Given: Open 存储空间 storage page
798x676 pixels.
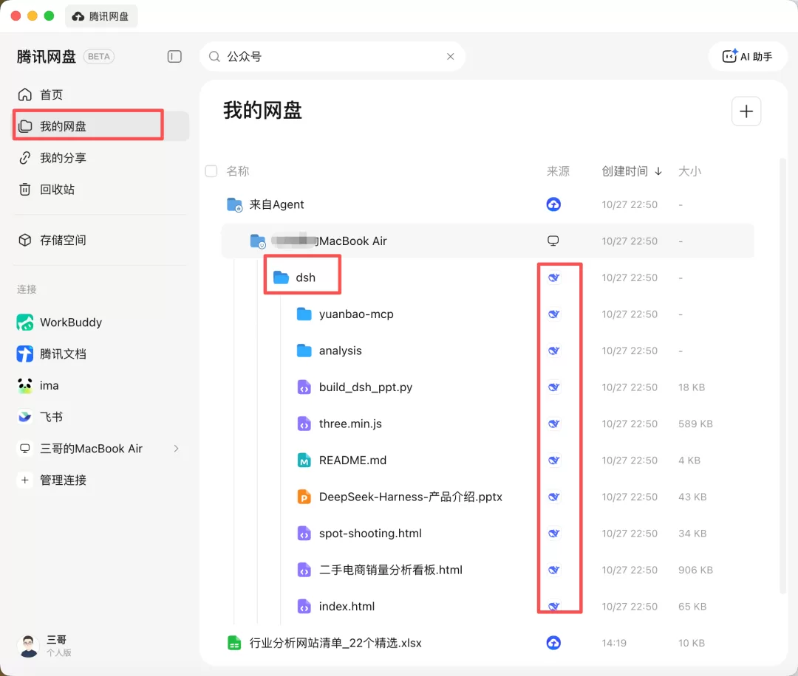Looking at the screenshot, I should coord(63,240).
